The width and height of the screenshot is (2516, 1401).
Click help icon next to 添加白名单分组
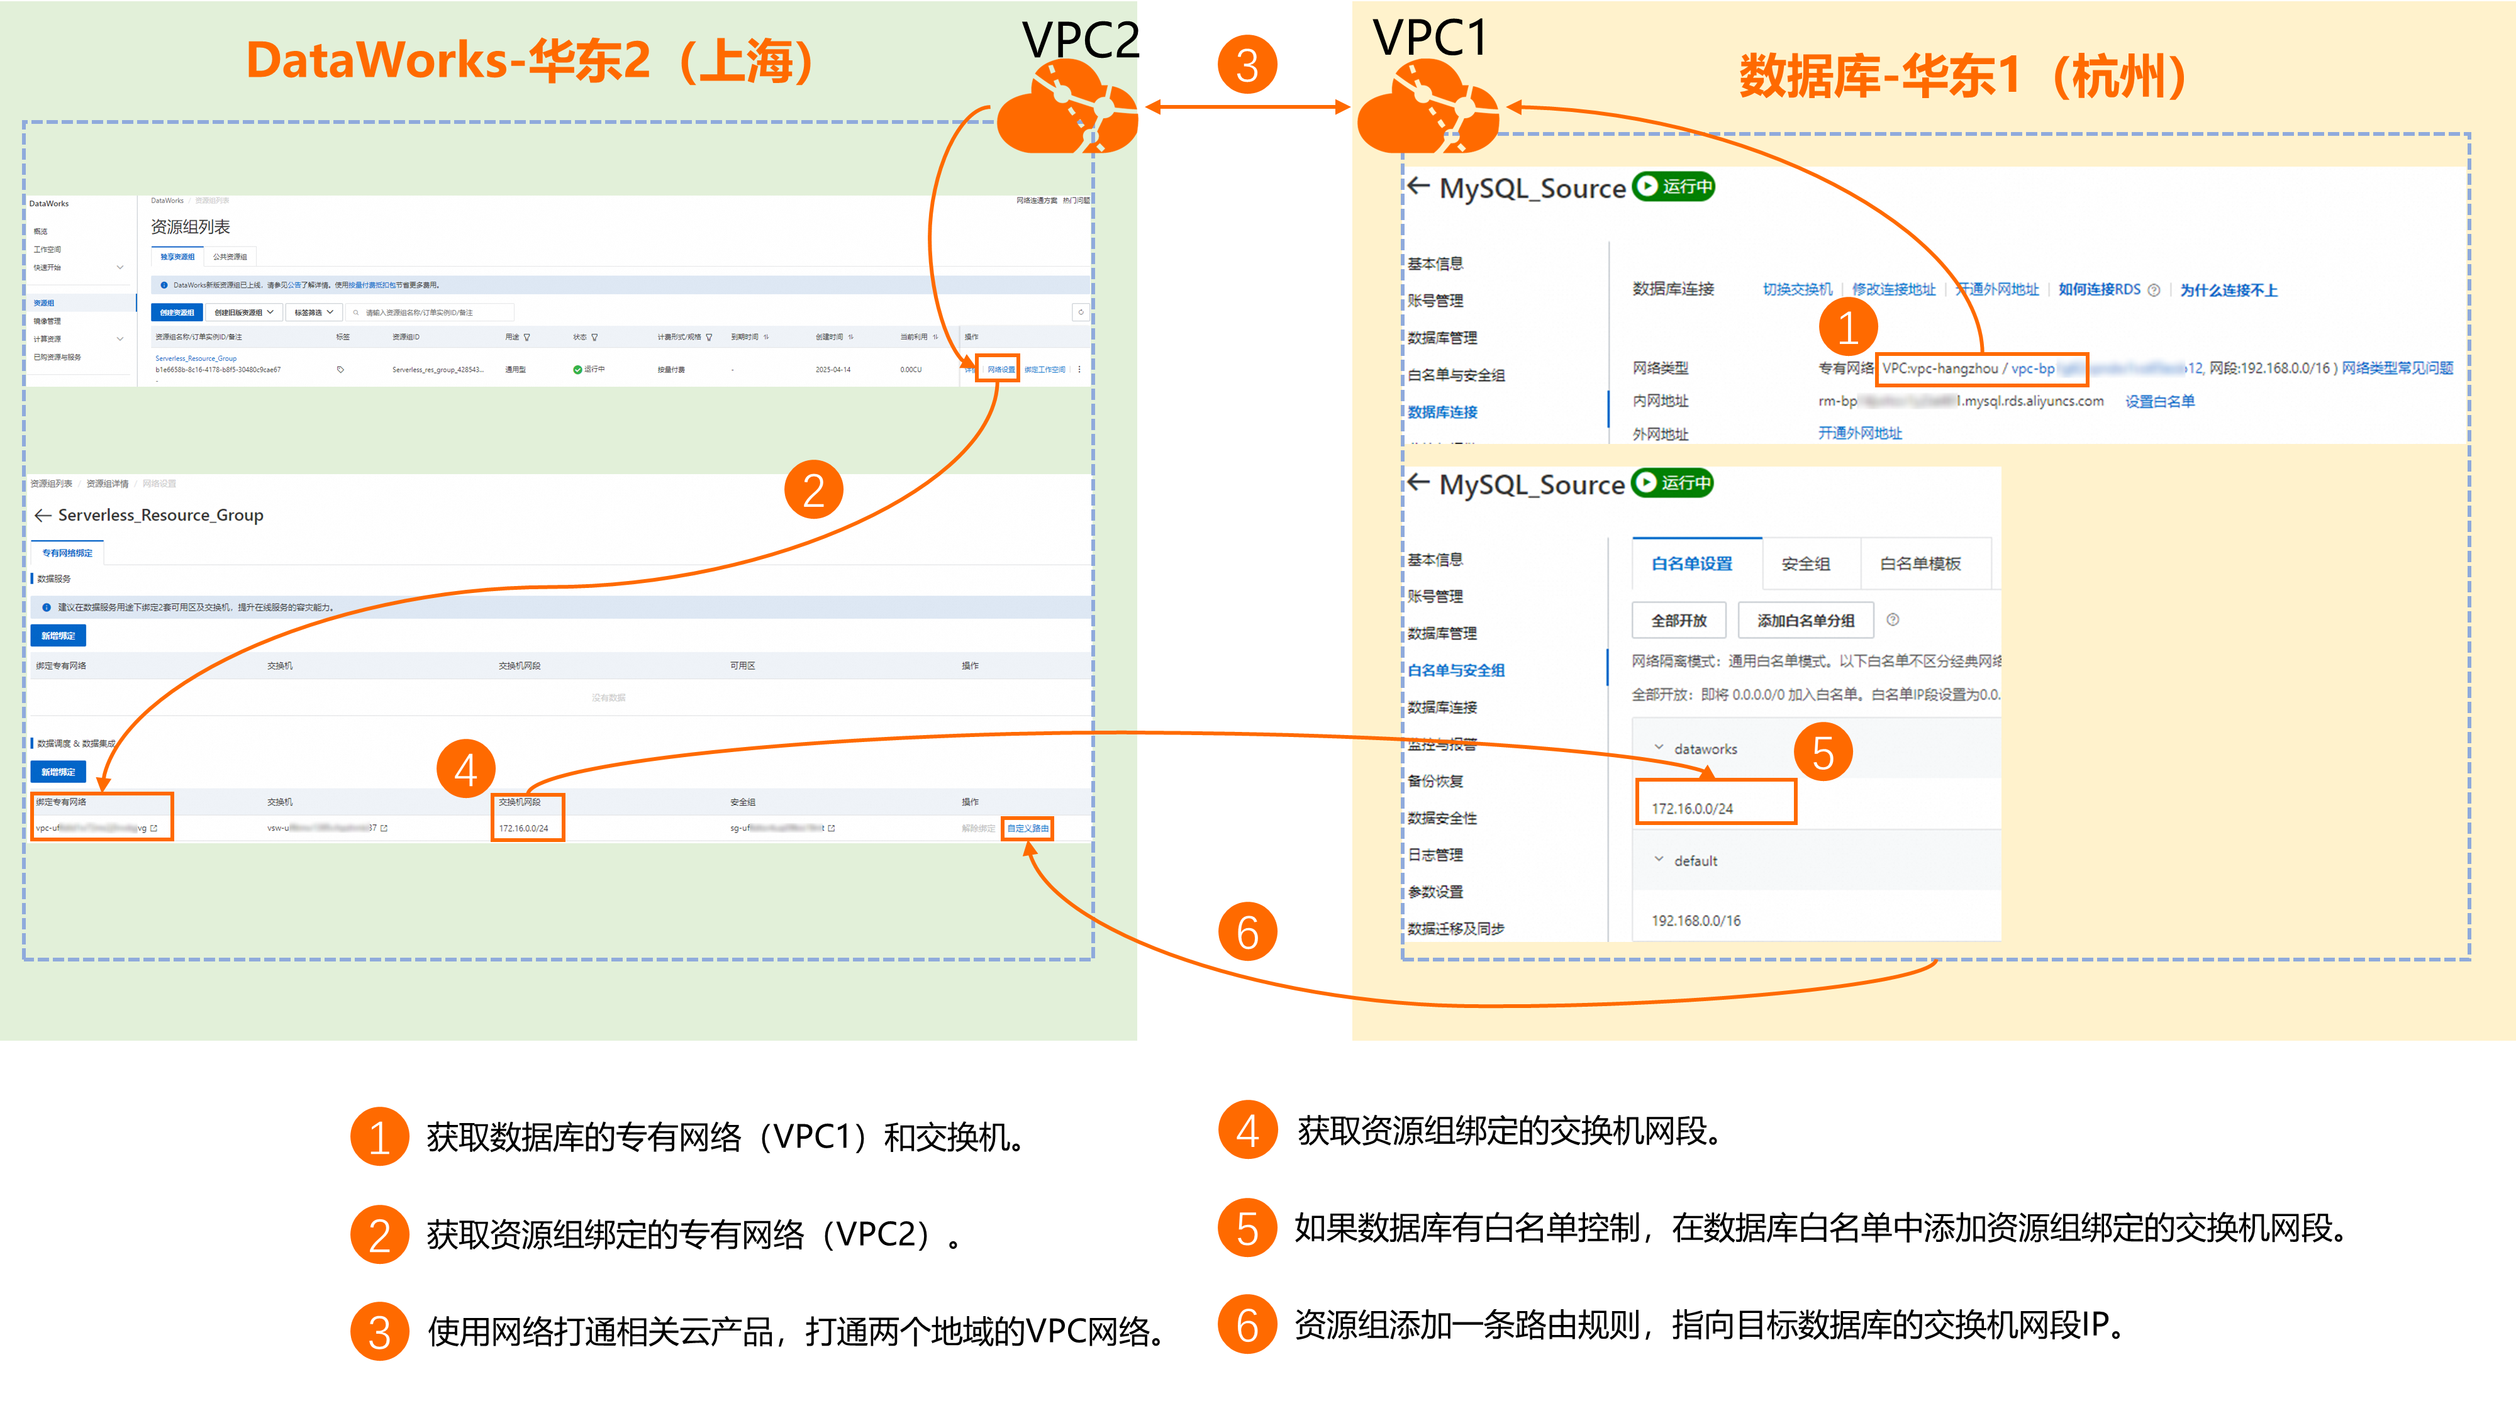tap(1893, 619)
